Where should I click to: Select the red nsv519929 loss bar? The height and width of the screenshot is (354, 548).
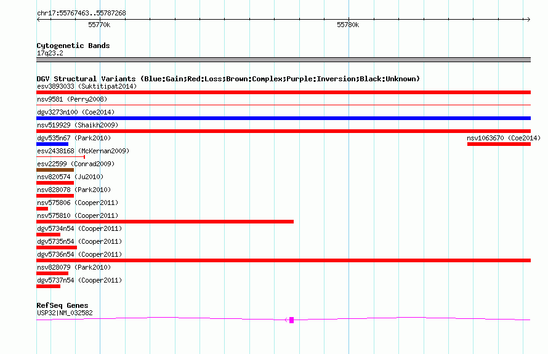pyautogui.click(x=283, y=131)
